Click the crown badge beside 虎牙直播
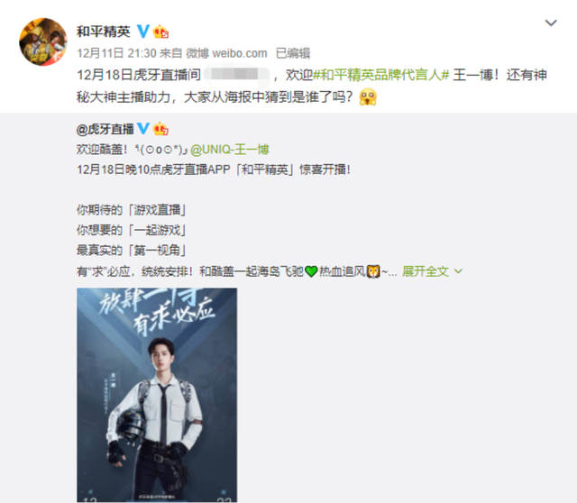 point(160,129)
